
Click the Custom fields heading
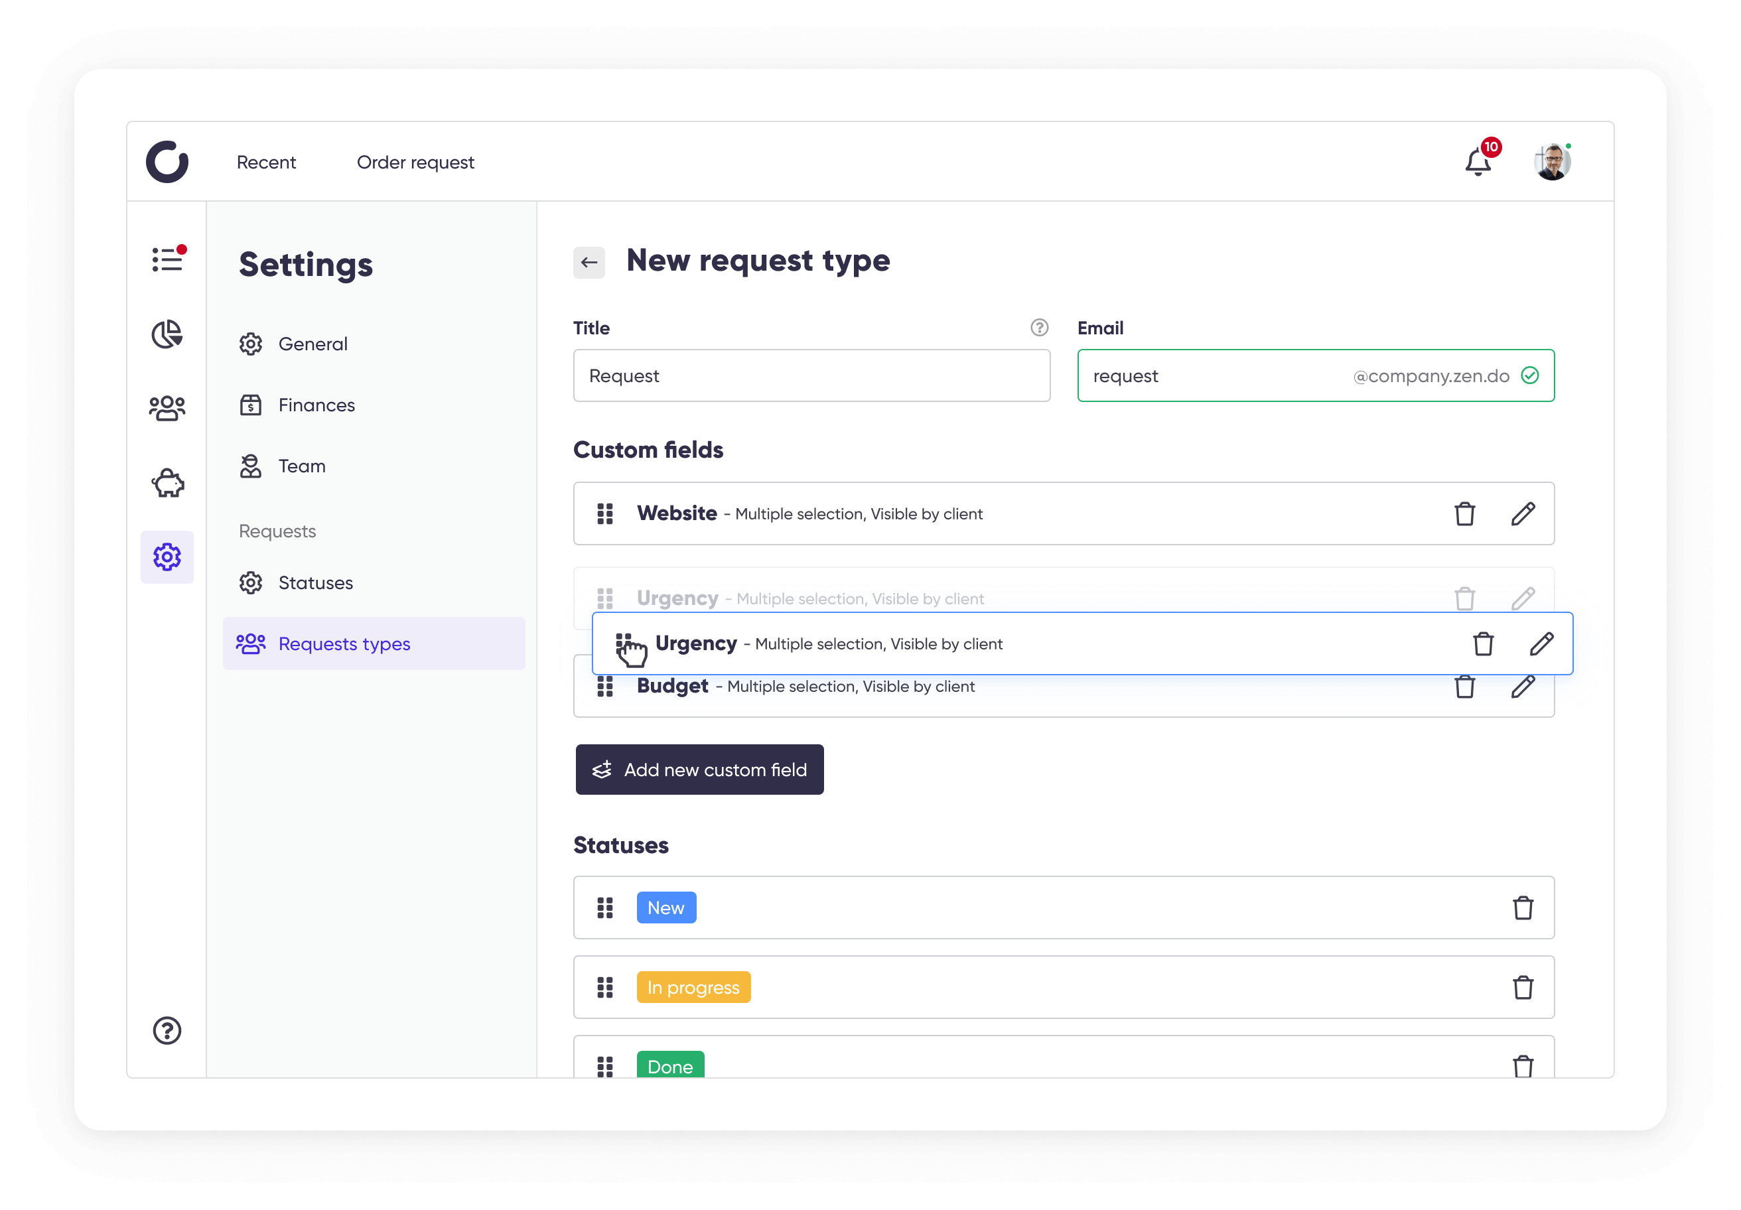point(648,450)
